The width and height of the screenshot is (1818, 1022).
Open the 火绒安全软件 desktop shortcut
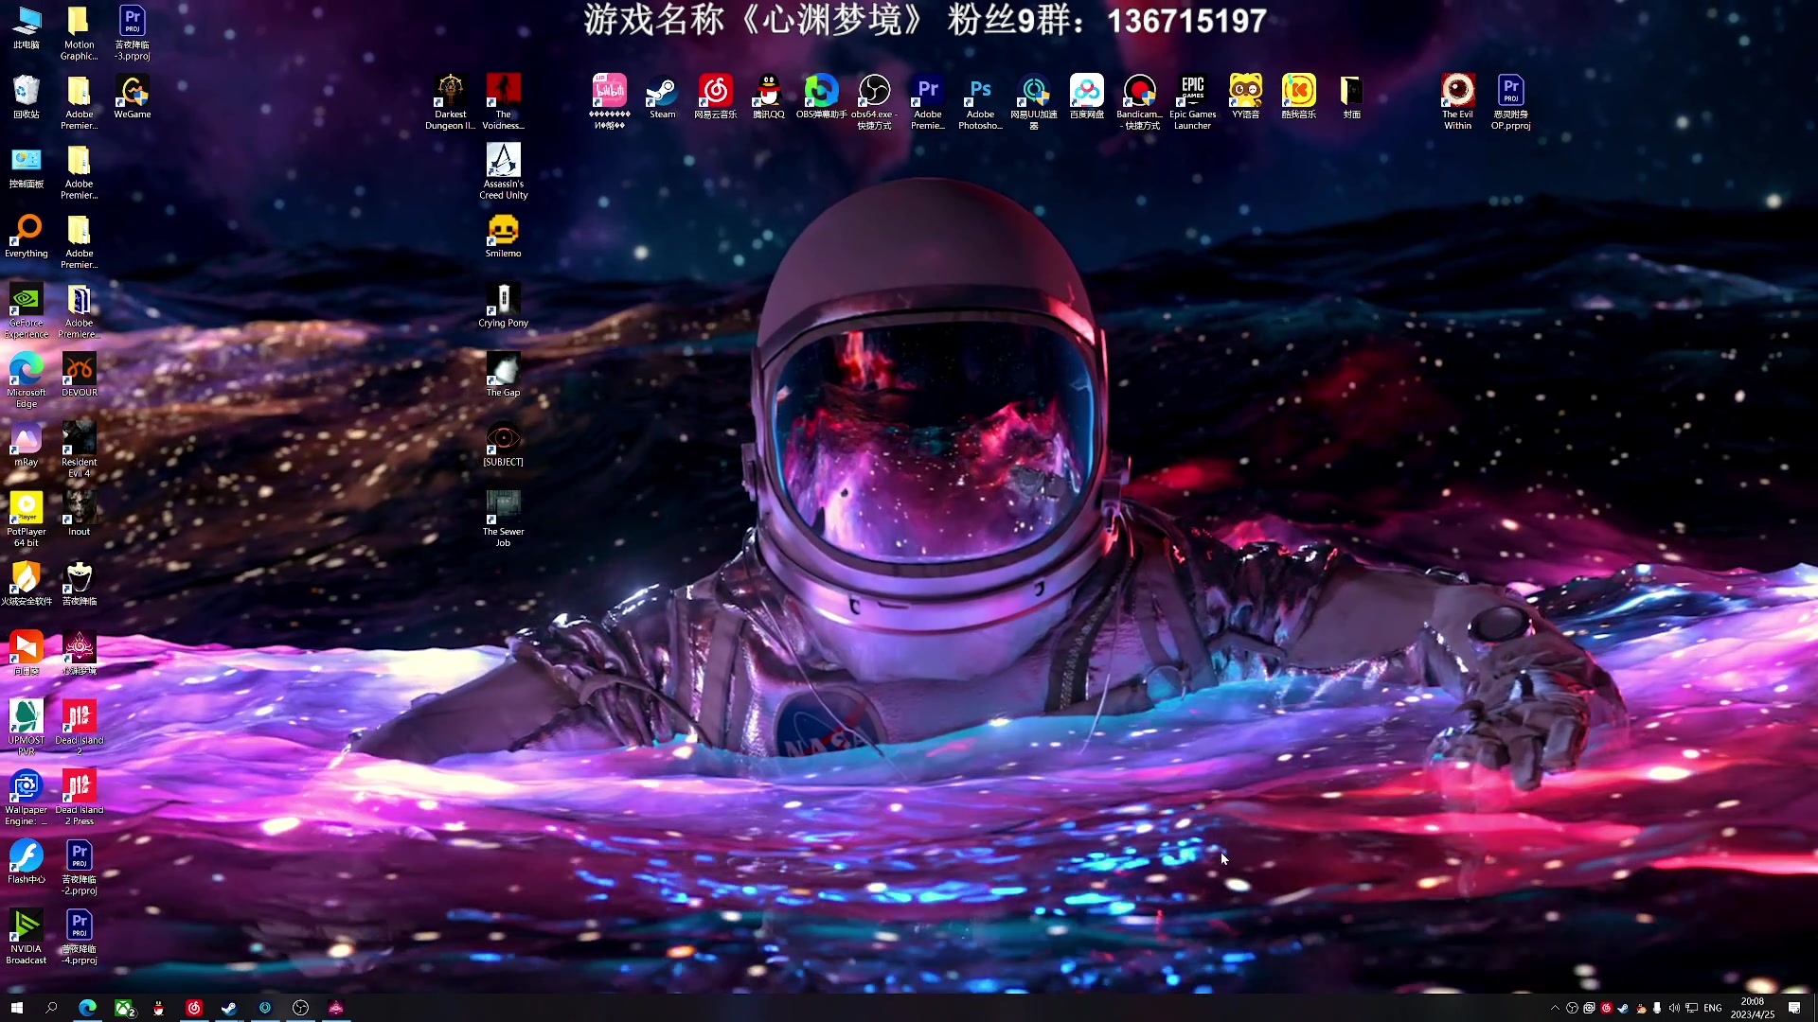click(x=26, y=584)
